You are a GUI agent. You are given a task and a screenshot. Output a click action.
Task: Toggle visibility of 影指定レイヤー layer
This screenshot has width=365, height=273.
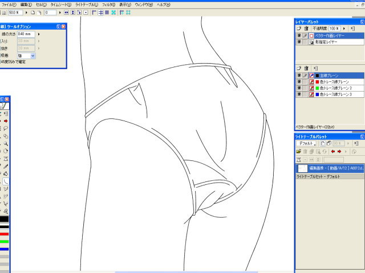point(299,42)
